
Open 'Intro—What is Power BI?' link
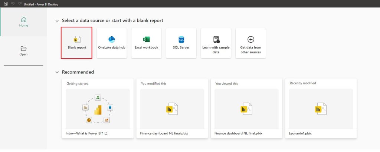84,133
